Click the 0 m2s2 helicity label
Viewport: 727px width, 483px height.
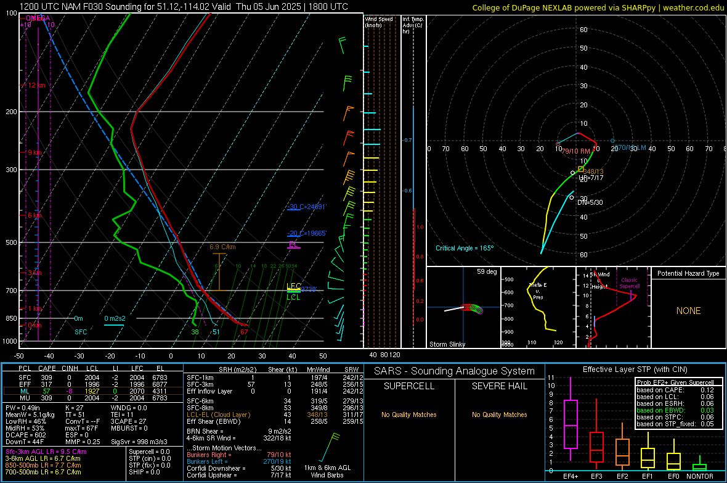[x=115, y=318]
